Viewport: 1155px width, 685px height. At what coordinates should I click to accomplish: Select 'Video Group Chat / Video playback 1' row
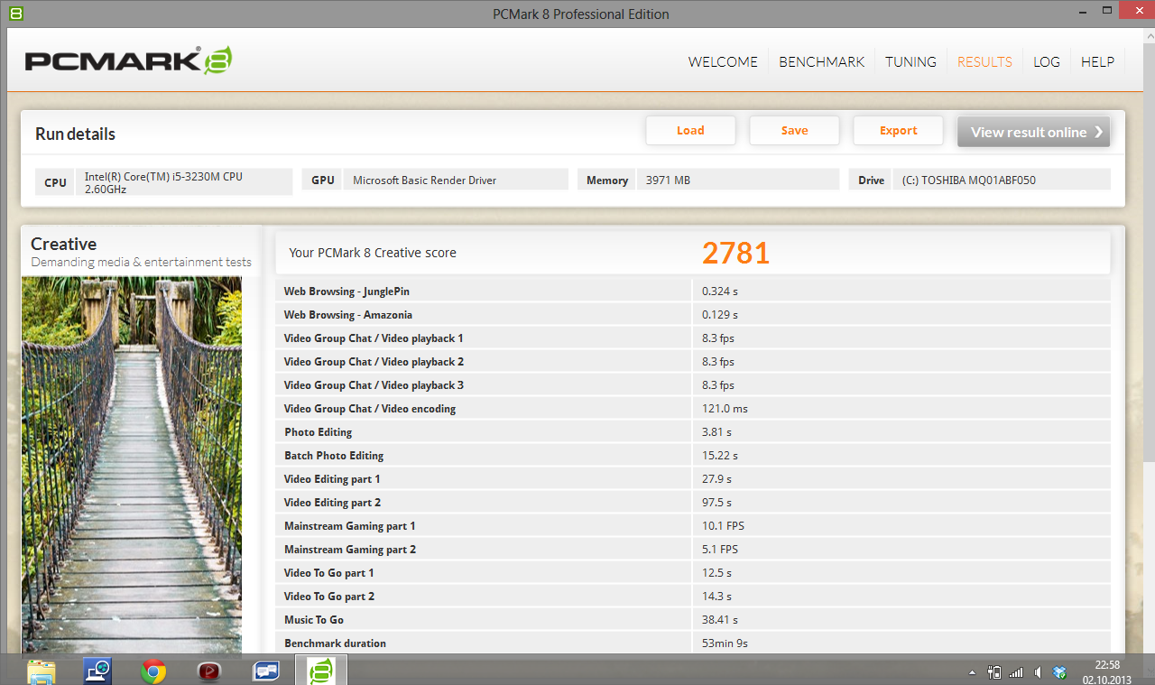click(693, 338)
